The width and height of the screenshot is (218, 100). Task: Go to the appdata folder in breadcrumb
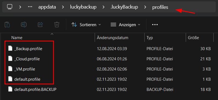pos(47,7)
